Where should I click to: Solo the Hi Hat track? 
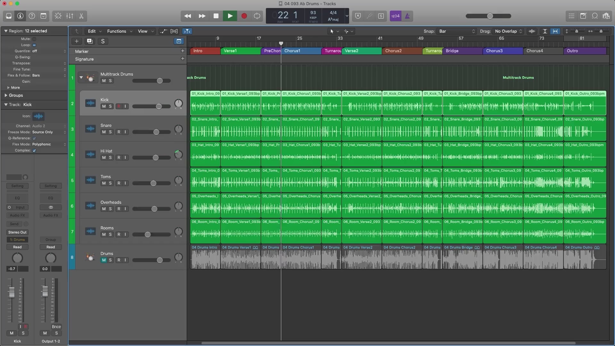point(110,158)
